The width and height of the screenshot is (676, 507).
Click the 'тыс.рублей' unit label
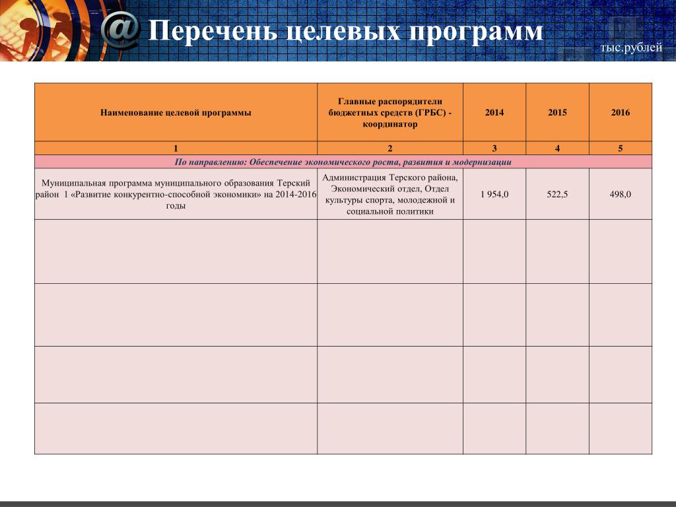coord(631,47)
